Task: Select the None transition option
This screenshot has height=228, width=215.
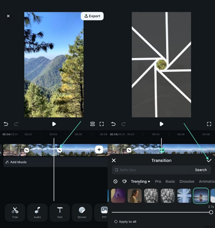Action: [x=115, y=181]
